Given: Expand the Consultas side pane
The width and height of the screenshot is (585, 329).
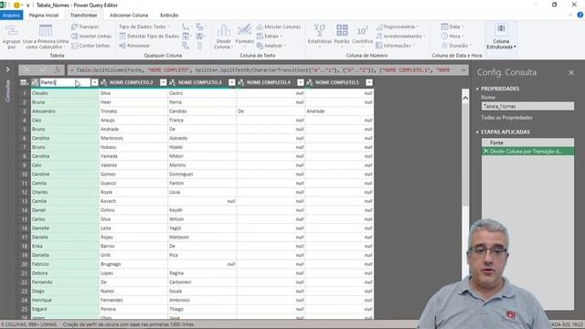Looking at the screenshot, I should pos(7,69).
